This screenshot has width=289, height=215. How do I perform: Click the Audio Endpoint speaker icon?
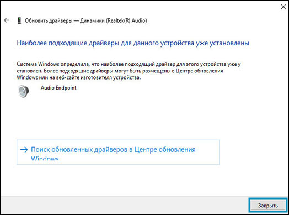tap(23, 91)
